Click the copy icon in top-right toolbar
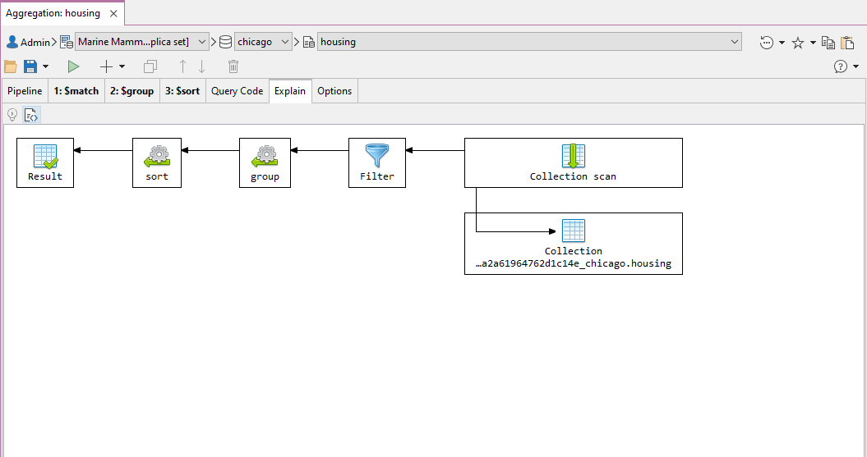This screenshot has height=457, width=867. coord(828,43)
